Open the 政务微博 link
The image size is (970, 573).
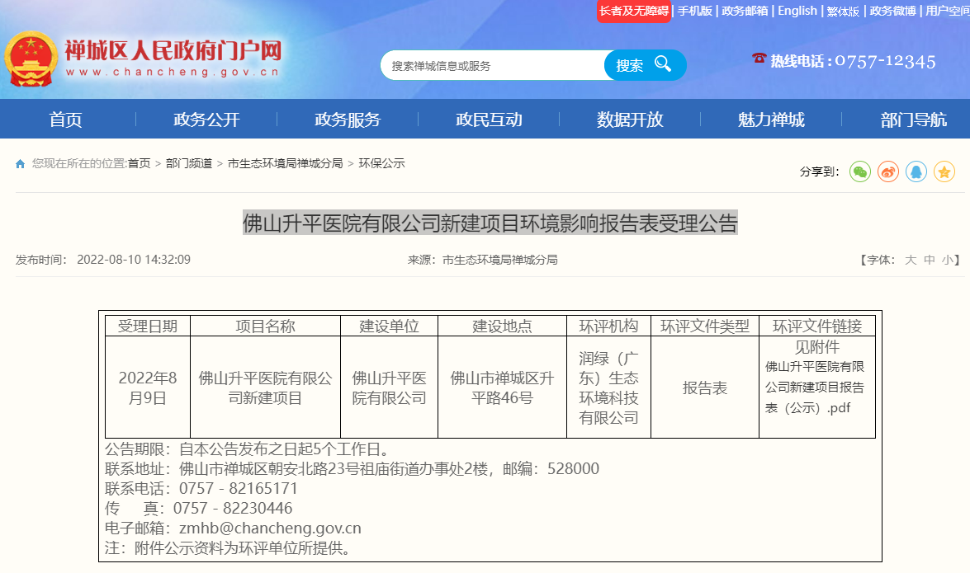[x=892, y=11]
